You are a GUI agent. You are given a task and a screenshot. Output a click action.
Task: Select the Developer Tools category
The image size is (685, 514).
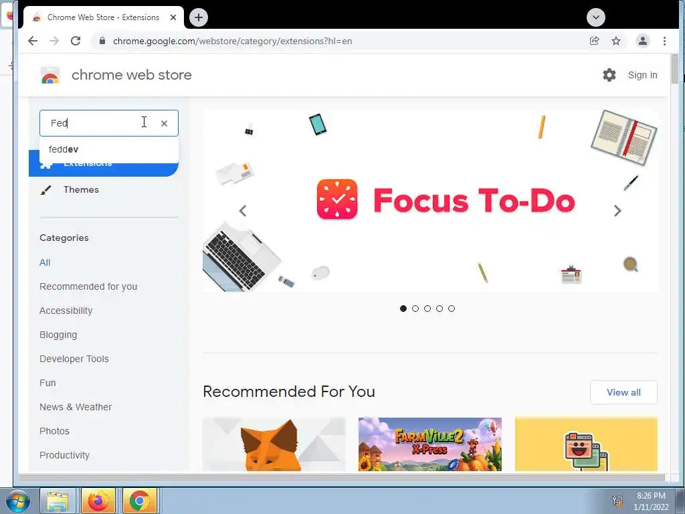pyautogui.click(x=74, y=359)
